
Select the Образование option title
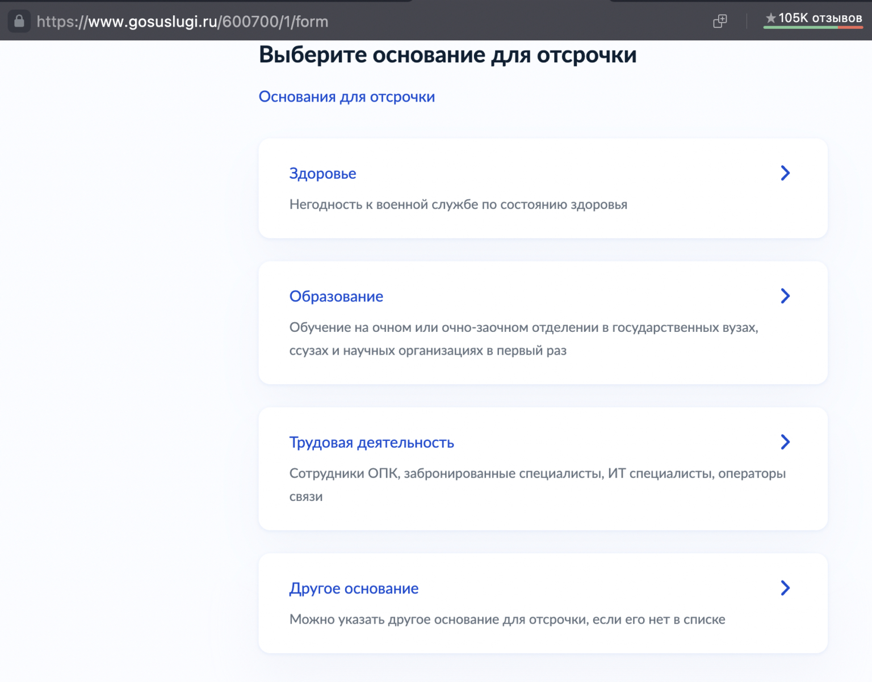(336, 296)
